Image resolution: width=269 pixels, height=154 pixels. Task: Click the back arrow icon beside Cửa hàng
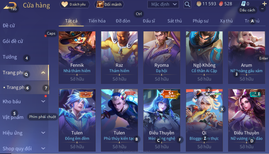coord(10,6)
